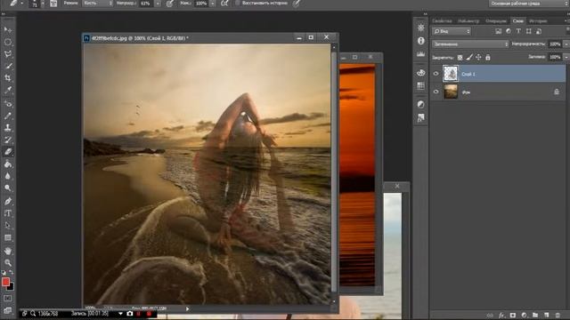
Task: Select the Dodge tool
Action: pyautogui.click(x=7, y=188)
